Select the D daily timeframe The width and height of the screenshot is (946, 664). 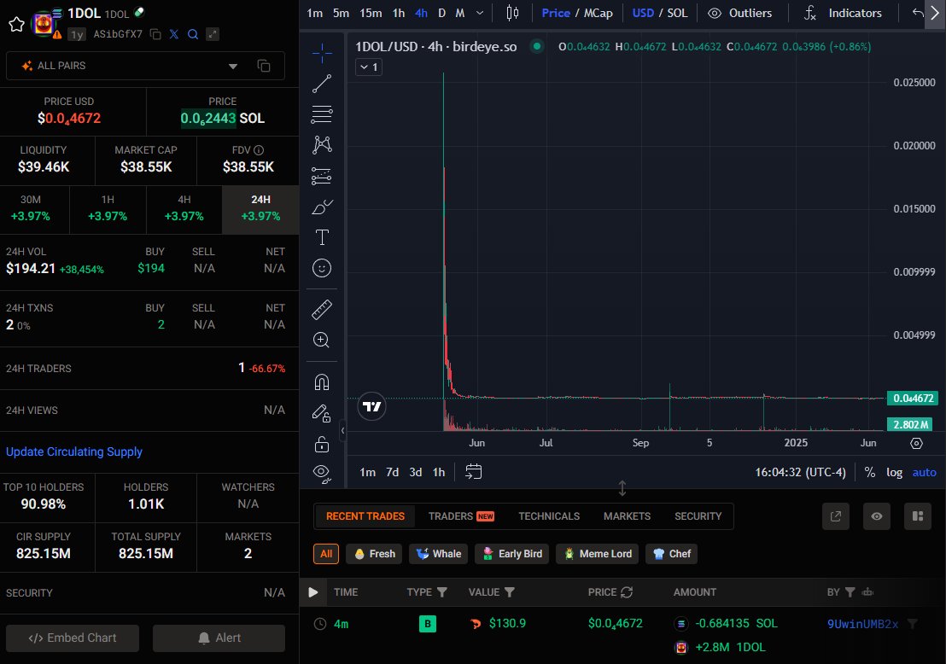point(441,13)
